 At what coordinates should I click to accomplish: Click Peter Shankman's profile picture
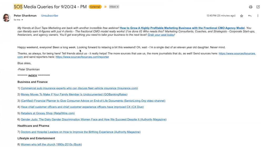click(x=7, y=18)
